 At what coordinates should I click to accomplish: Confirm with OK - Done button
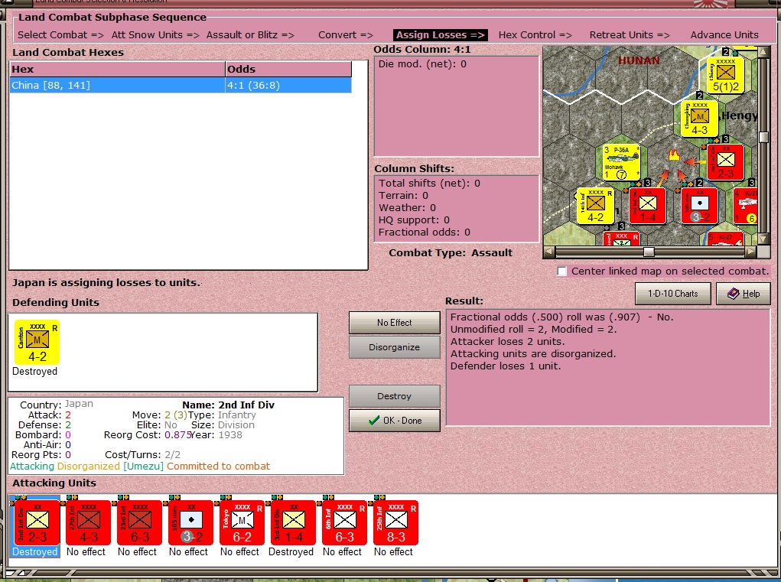(395, 421)
